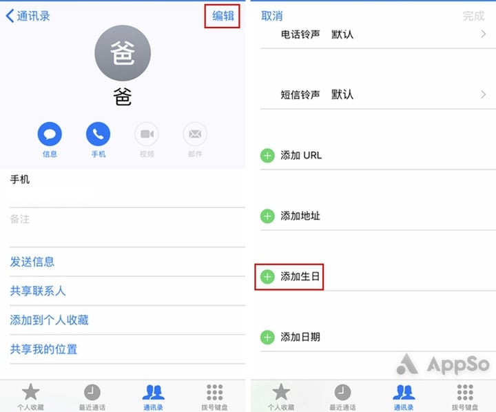Tap the blue 信息 message icon

(50, 134)
